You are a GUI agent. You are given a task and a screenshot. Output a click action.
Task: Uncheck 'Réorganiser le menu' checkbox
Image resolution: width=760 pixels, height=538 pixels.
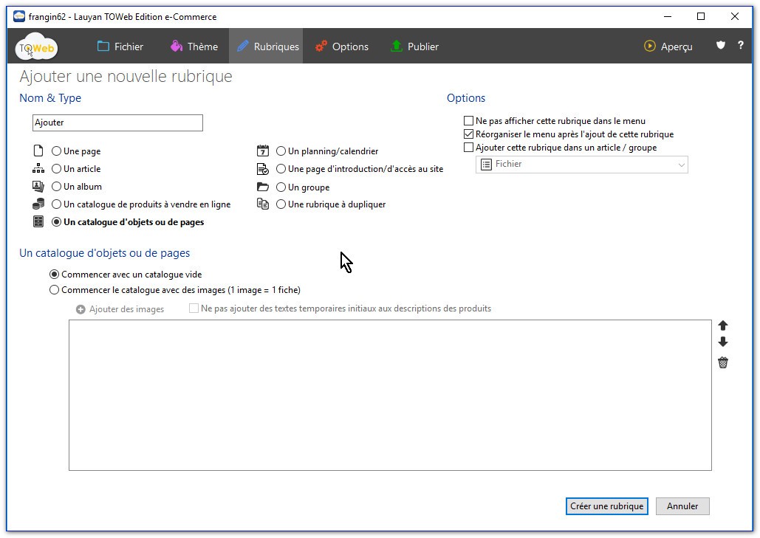(x=468, y=134)
